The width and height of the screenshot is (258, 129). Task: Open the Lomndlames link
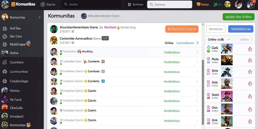[x=185, y=43]
